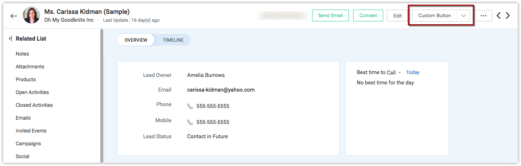
Task: Click the Edit button
Action: point(397,16)
